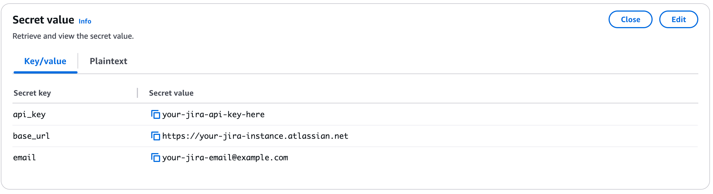Copy the api_key secret value
The width and height of the screenshot is (713, 194).
(155, 114)
